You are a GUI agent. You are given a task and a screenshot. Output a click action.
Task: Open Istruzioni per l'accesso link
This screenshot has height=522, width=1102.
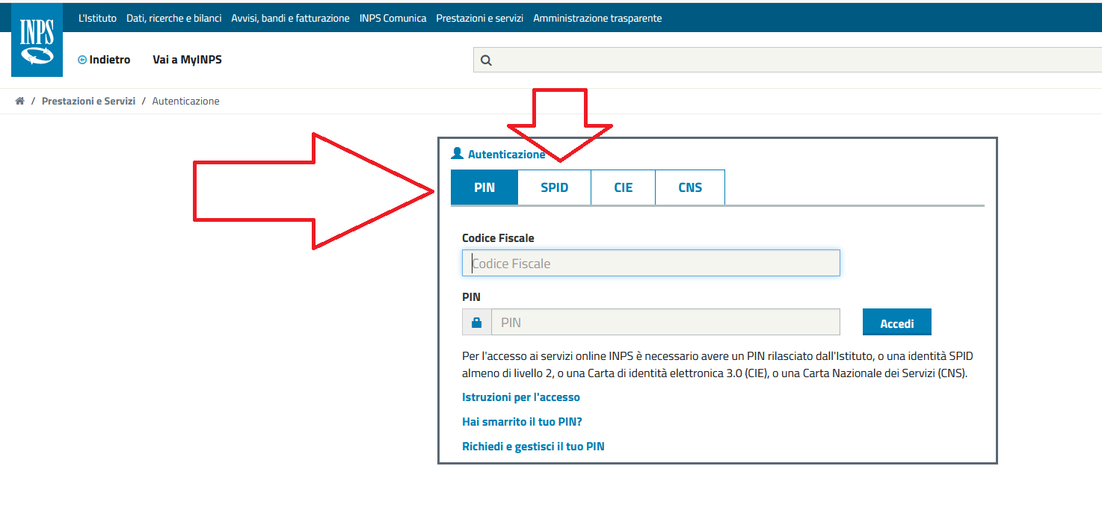[521, 397]
